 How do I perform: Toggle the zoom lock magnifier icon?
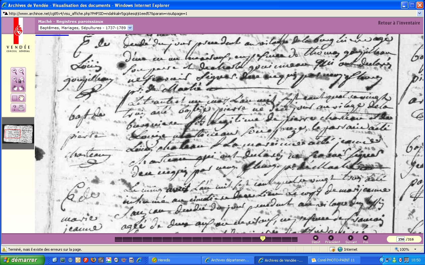[22, 80]
